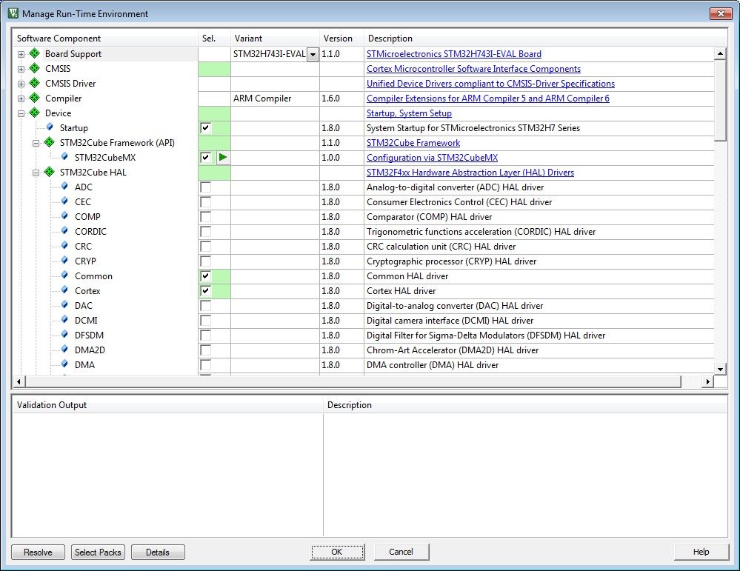
Task: Click the blue component icon beside CRYP
Action: [64, 261]
